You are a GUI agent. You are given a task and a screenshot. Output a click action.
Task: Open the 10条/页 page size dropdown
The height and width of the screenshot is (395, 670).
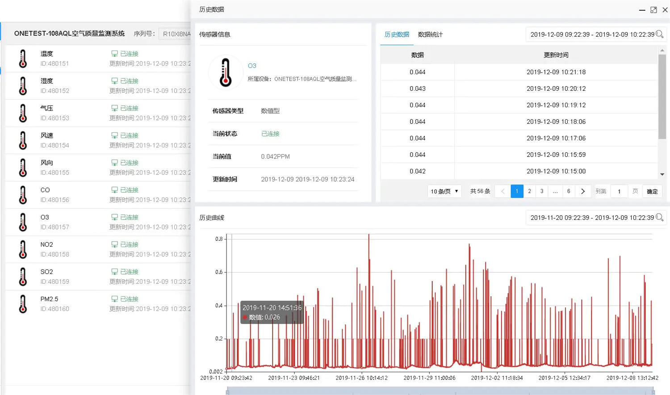coord(444,191)
